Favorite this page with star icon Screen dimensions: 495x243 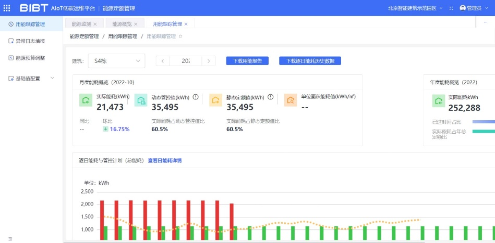point(180,36)
